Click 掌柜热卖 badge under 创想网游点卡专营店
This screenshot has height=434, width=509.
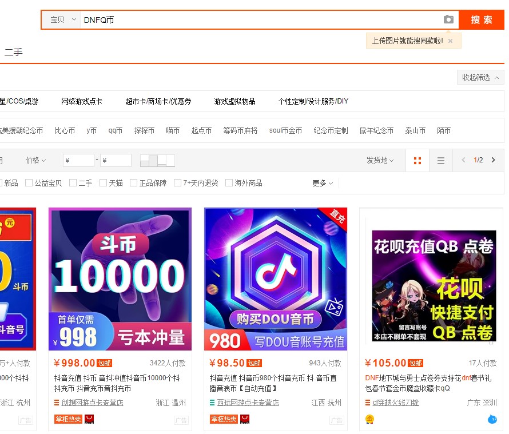point(68,419)
